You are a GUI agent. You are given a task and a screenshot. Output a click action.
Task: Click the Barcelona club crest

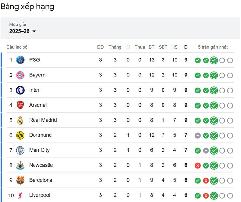(x=20, y=180)
